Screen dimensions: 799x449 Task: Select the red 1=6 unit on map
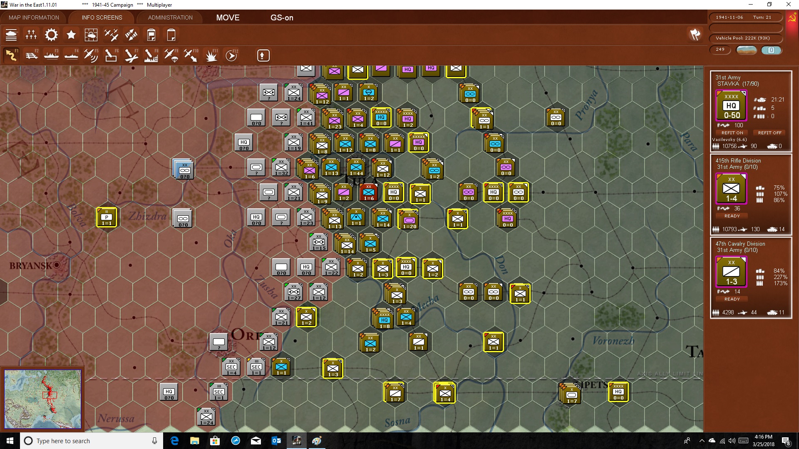click(369, 192)
